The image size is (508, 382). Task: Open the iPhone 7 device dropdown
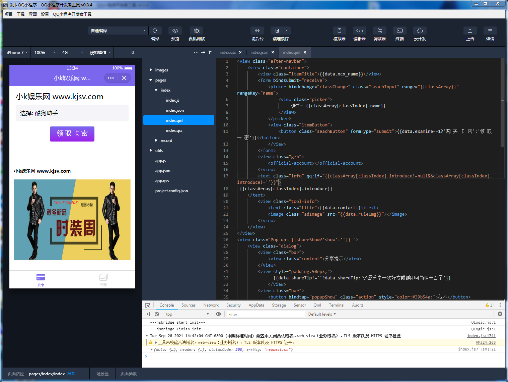click(x=16, y=52)
